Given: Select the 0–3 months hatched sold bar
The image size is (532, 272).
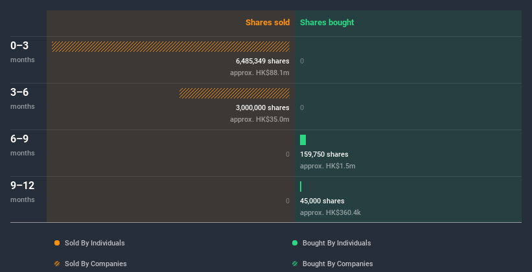Looking at the screenshot, I should click(x=170, y=47).
